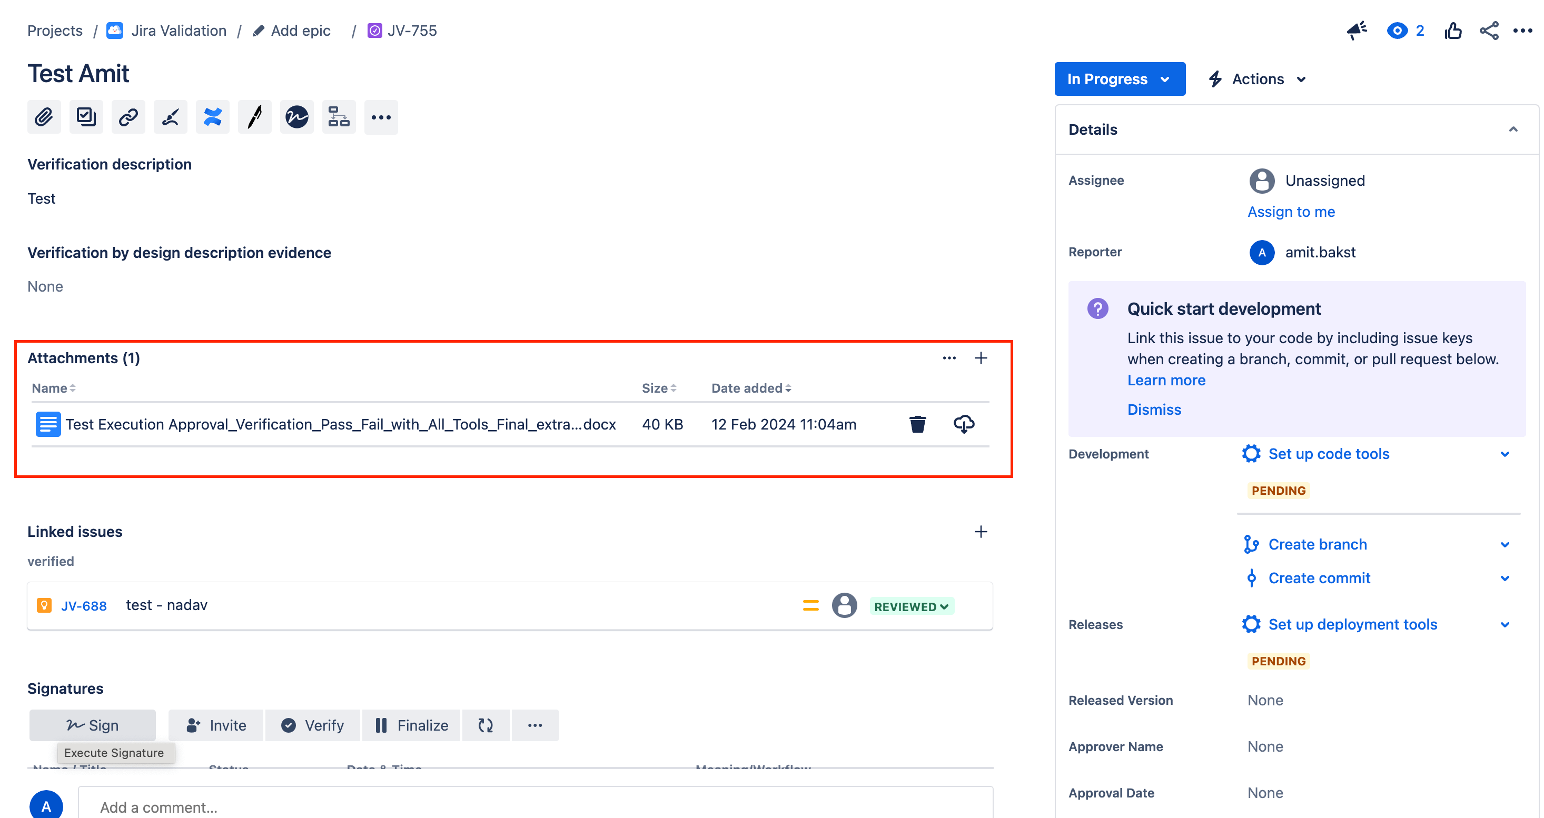1544x818 pixels.
Task: Expand the Actions dropdown menu
Action: pos(1257,79)
